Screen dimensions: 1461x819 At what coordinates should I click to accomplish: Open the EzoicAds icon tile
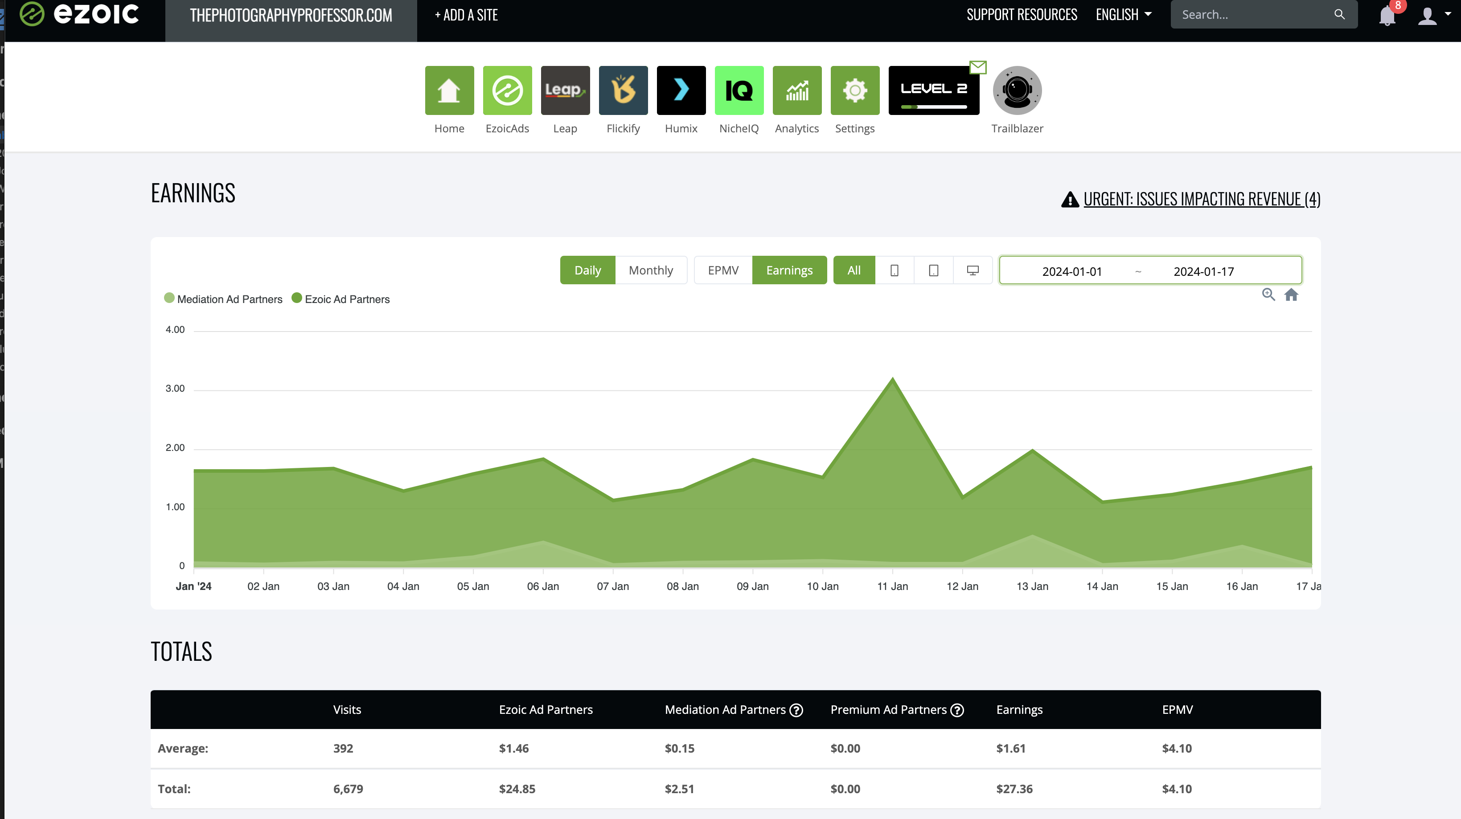507,90
